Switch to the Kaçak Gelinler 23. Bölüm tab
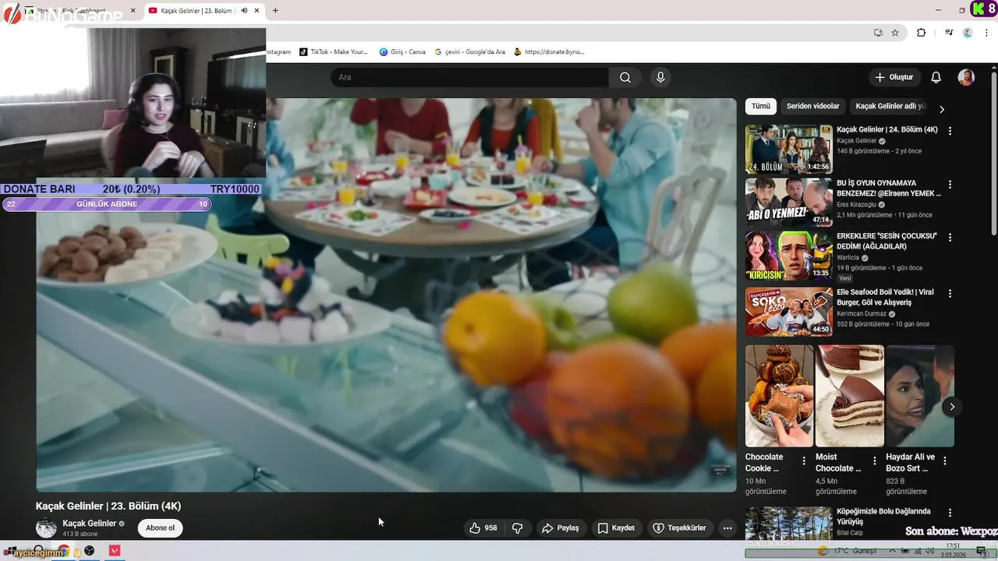Screen dimensions: 998x561 197,11
